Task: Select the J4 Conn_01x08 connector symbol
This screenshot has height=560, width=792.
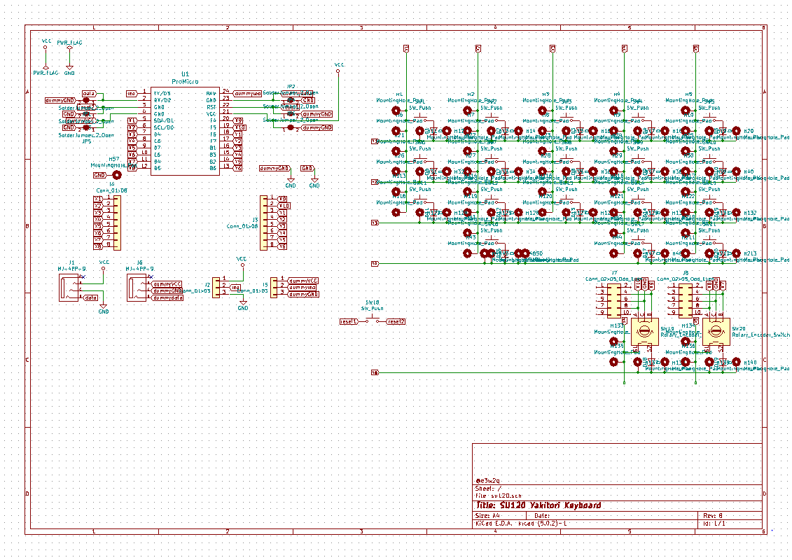Action: coord(117,223)
